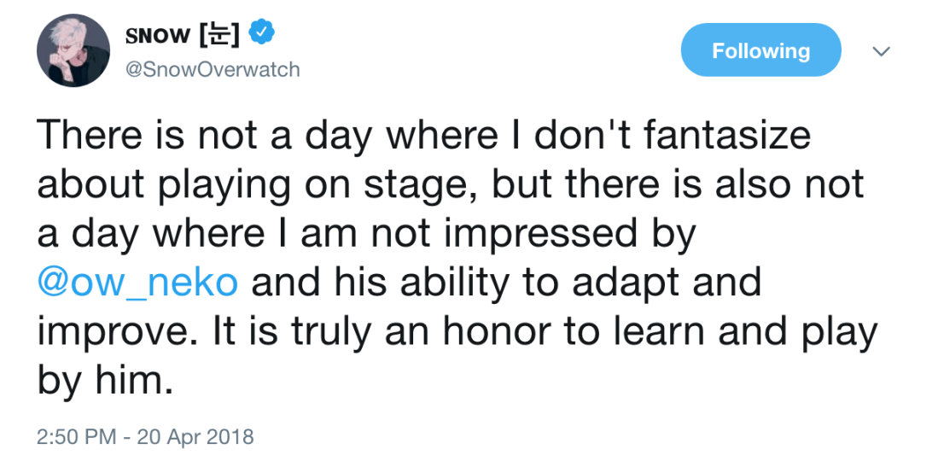
Task: Toggle the blue Following button
Action: pos(760,50)
